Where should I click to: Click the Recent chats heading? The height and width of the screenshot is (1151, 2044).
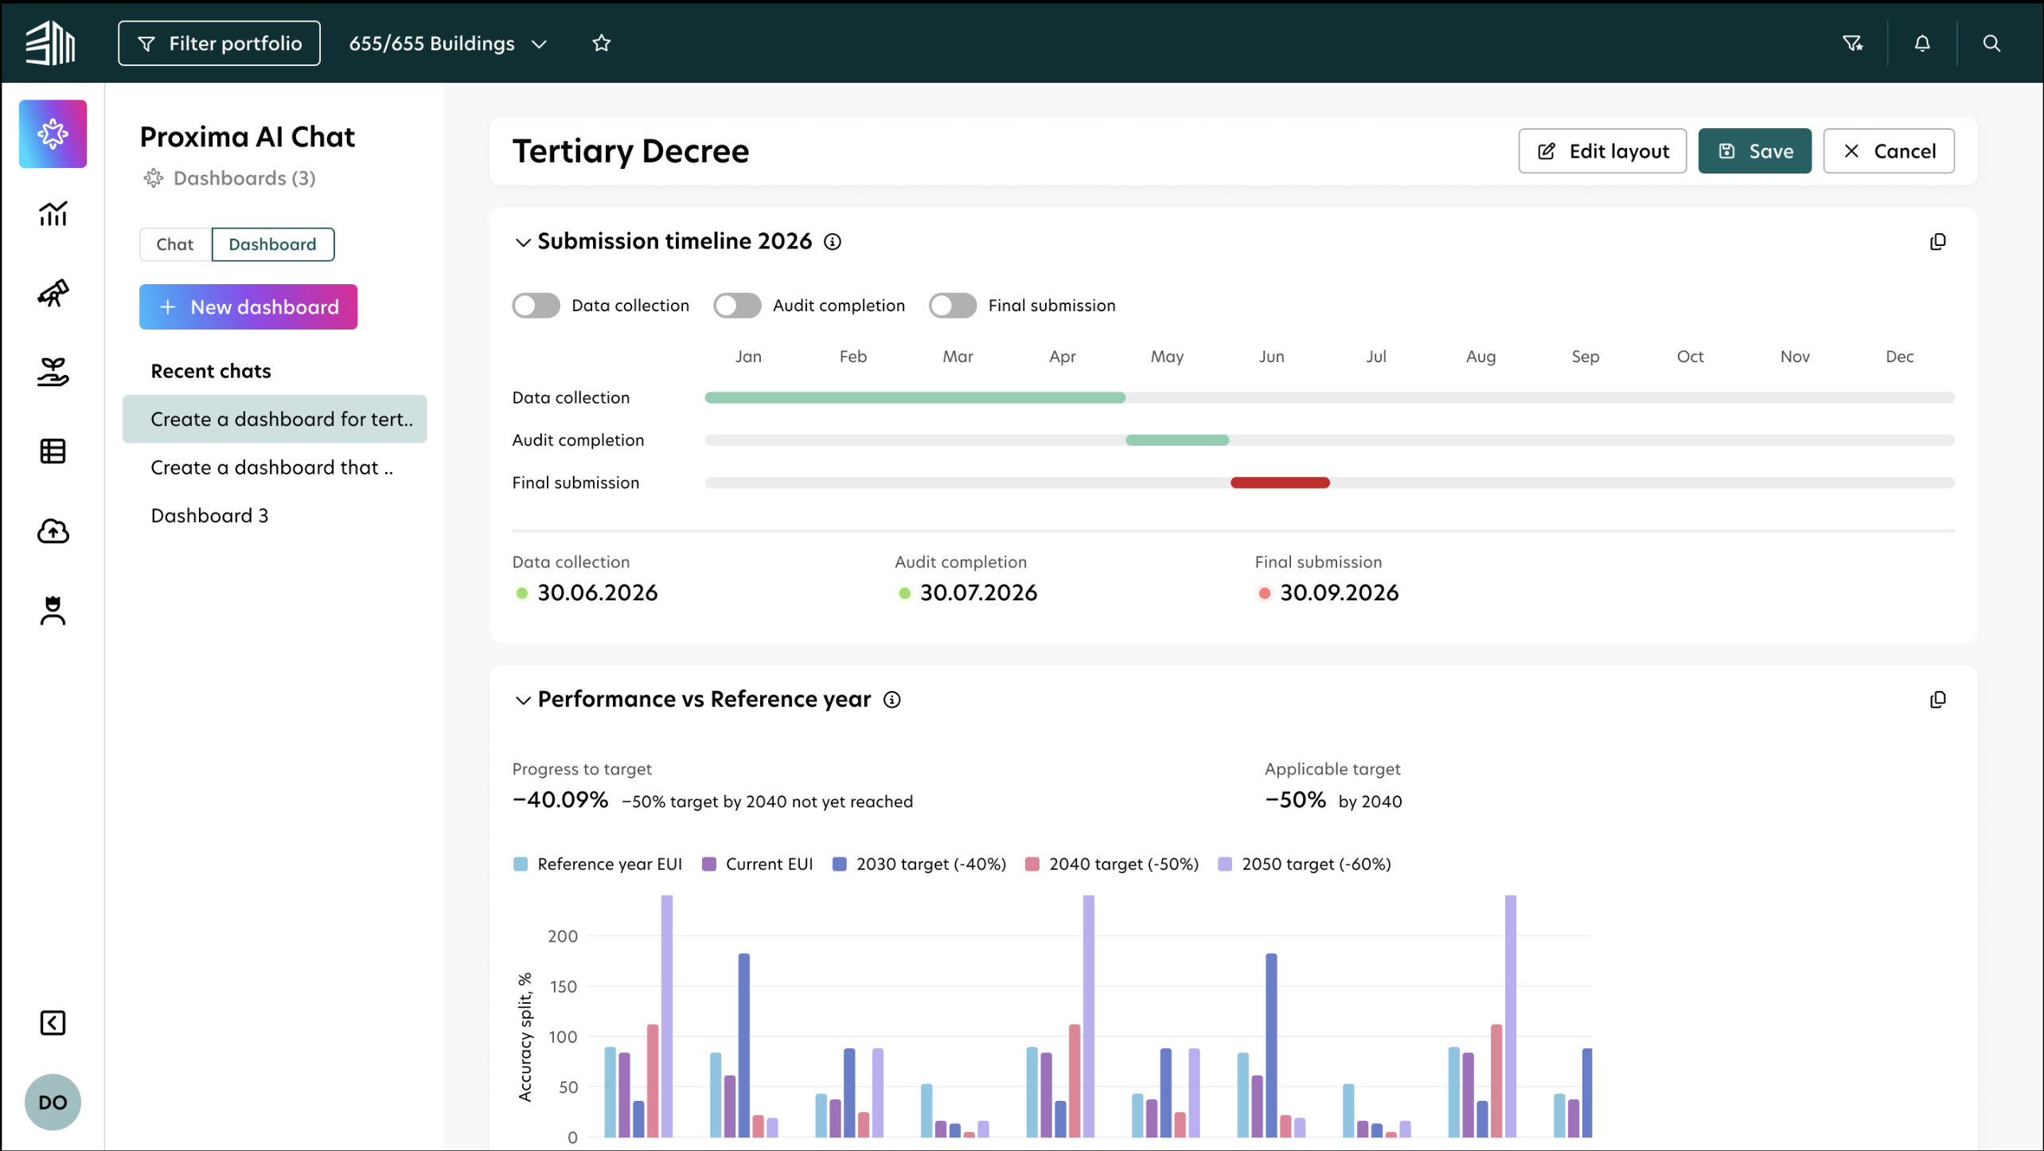coord(211,371)
